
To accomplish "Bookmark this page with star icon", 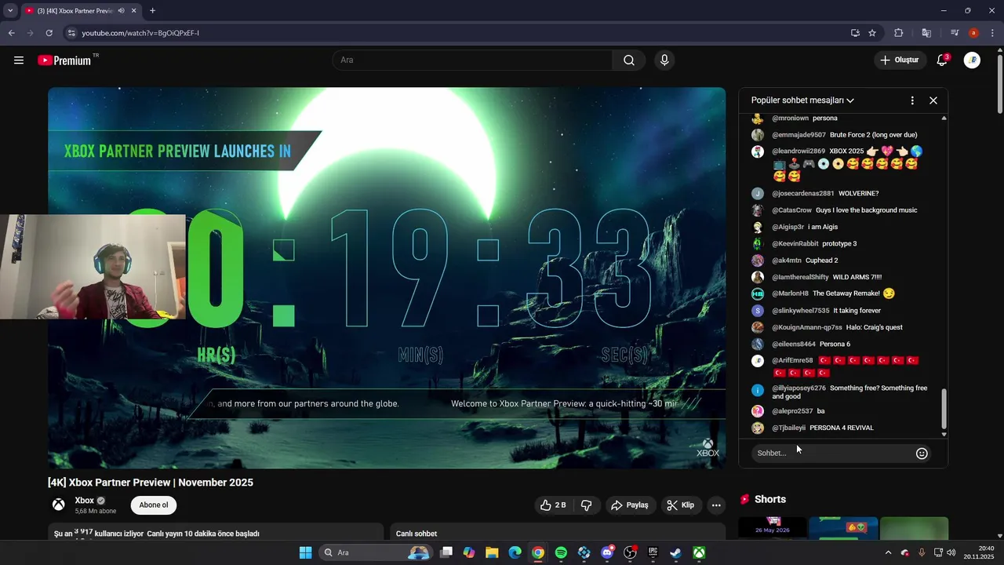I will [872, 33].
